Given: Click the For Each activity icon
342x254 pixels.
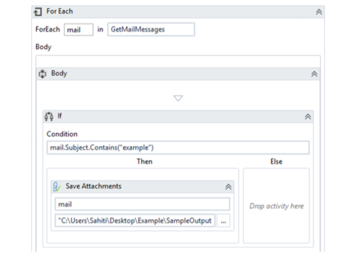Looking at the screenshot, I should 38,12.
